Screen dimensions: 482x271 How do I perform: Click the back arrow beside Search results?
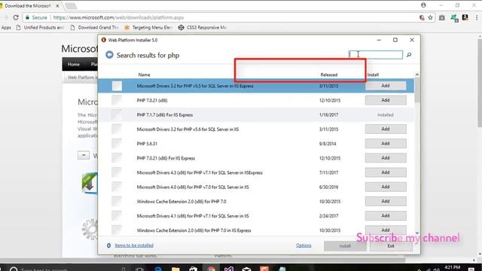click(109, 55)
